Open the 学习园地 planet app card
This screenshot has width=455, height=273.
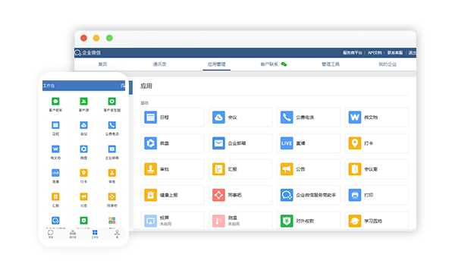tap(377, 220)
